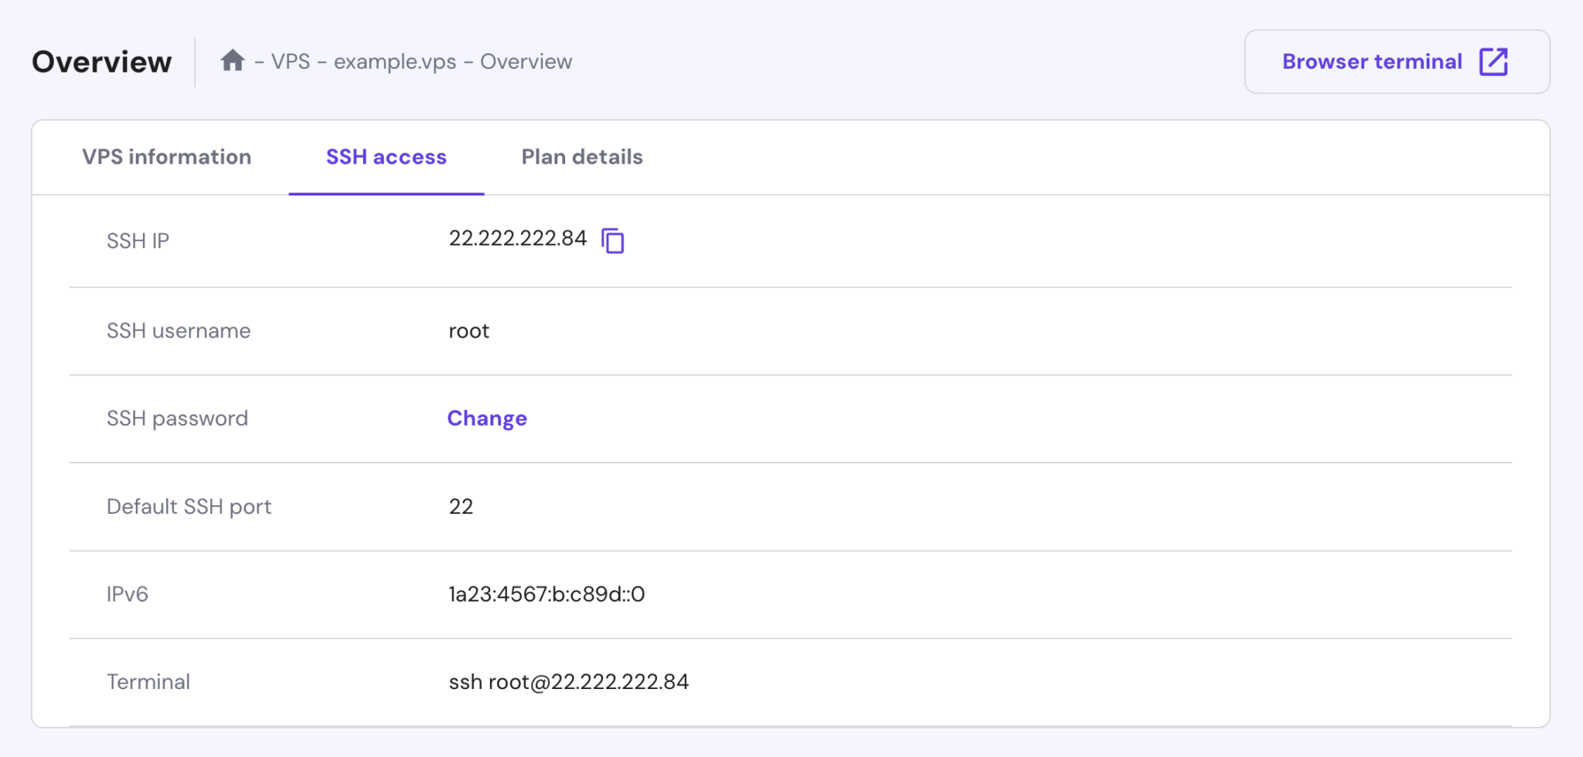The width and height of the screenshot is (1583, 757).
Task: Switch to the VPS information tab
Action: (166, 157)
